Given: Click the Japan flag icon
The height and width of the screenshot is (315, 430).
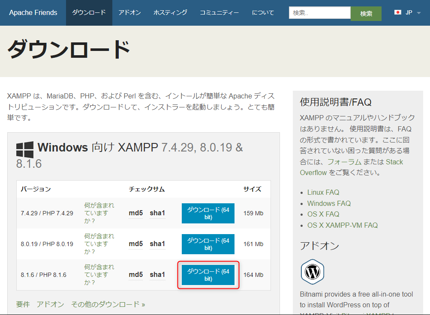Looking at the screenshot, I should point(398,12).
